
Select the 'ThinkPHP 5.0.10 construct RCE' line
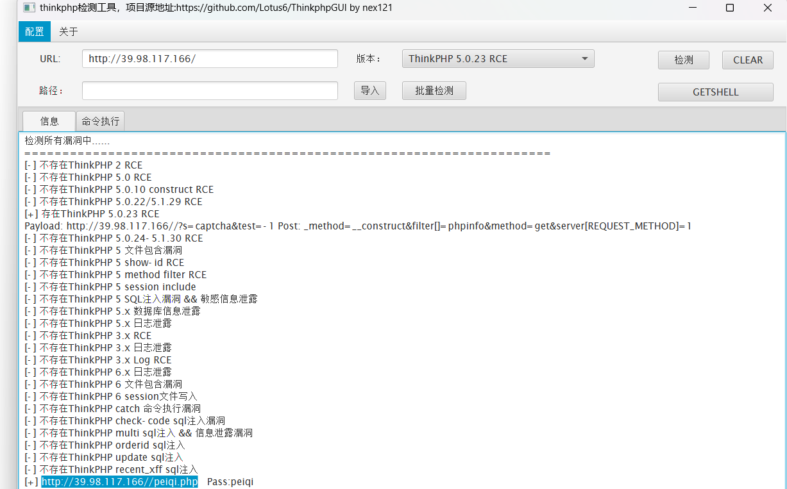click(119, 190)
